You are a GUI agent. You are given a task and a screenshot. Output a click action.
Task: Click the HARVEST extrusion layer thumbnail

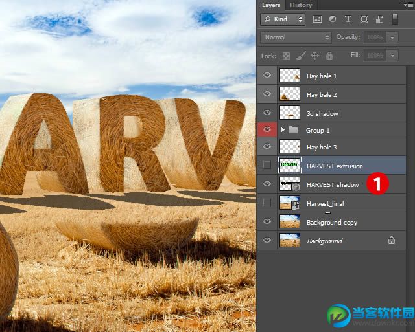click(290, 165)
